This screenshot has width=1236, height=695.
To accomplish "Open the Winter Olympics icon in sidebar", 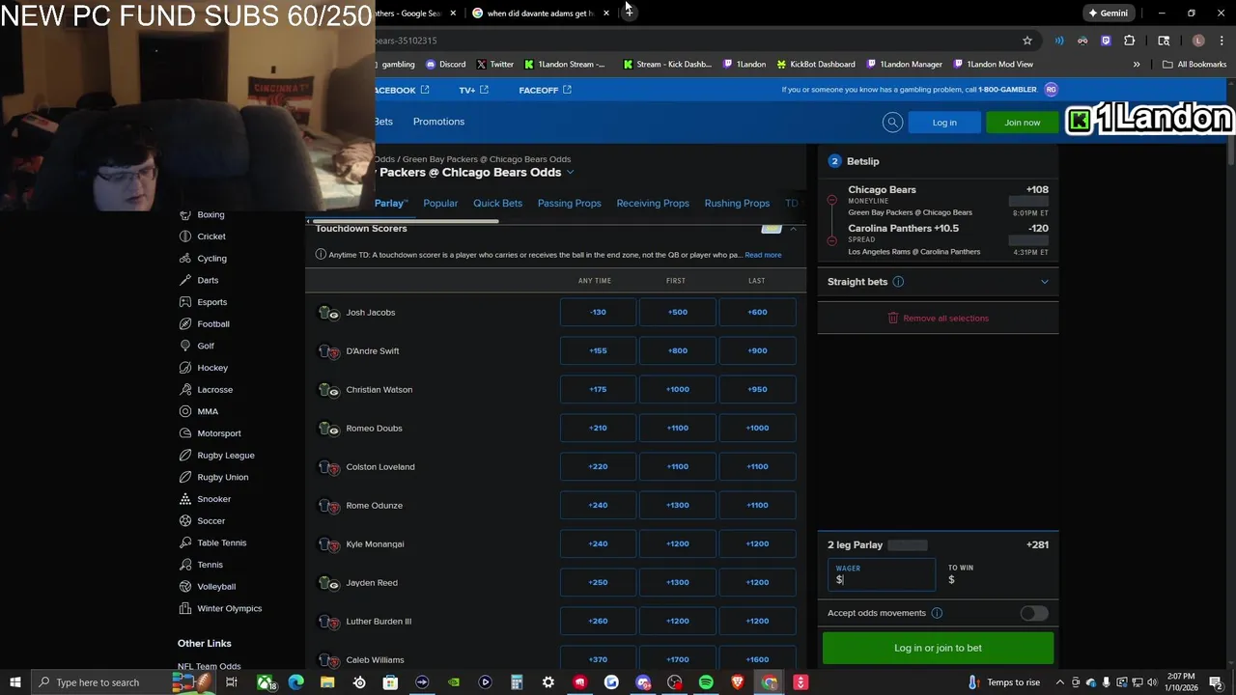I will (x=185, y=608).
